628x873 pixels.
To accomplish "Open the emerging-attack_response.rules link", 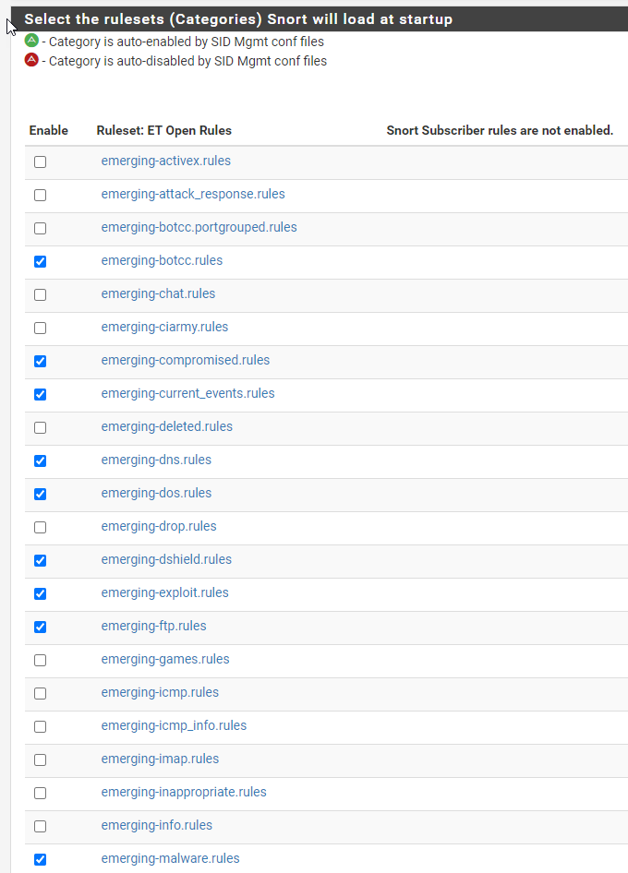I will [x=193, y=195].
